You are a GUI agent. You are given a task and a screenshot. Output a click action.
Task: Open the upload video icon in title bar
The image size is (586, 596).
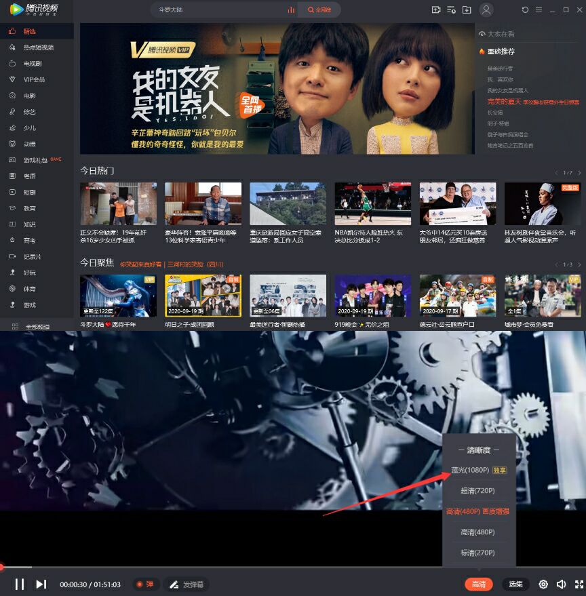tap(436, 10)
